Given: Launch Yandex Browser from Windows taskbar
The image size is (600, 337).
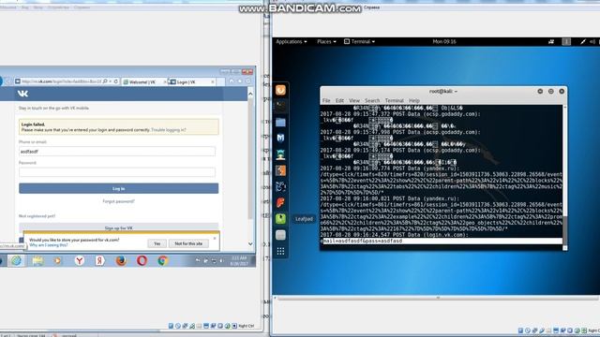Looking at the screenshot, I should coord(79,261).
